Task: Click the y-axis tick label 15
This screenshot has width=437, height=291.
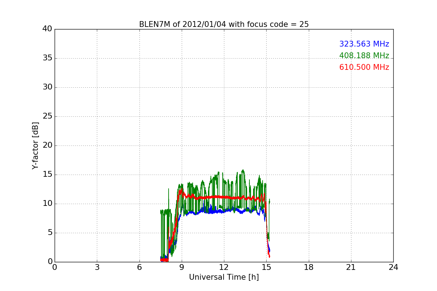Action: point(47,175)
